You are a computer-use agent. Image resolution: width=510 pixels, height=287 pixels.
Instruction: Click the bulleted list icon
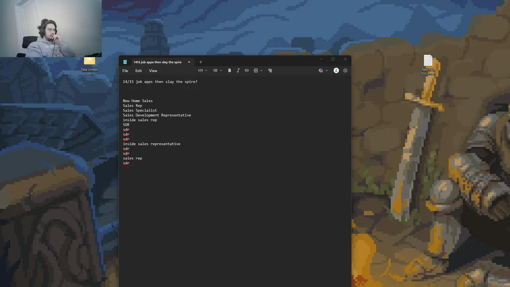(215, 71)
